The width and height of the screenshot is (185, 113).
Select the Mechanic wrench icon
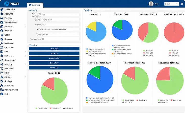click(x=2, y=43)
